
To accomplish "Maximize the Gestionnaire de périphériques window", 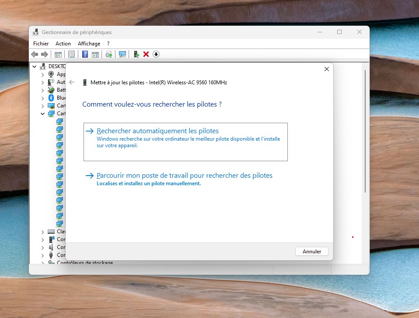I will (339, 32).
